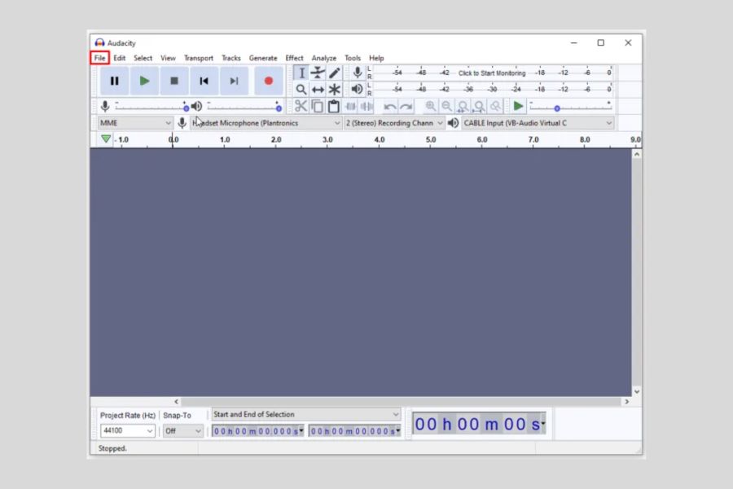Select the Selection tool

coord(301,73)
